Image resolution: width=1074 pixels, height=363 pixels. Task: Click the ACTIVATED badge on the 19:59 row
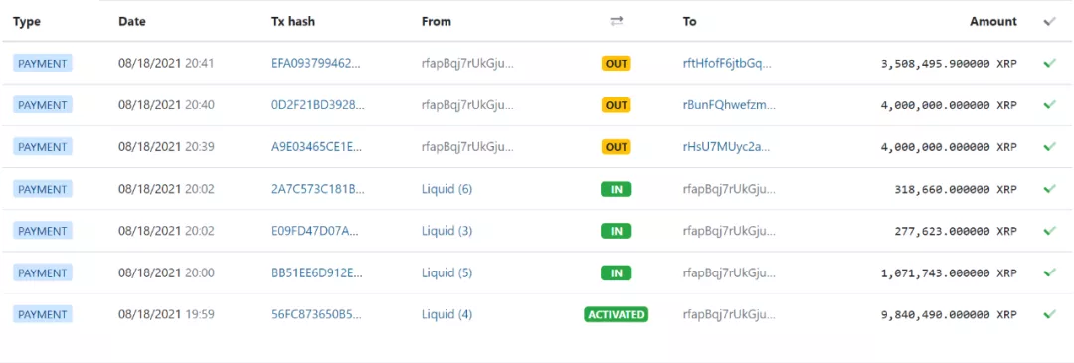[x=617, y=315]
